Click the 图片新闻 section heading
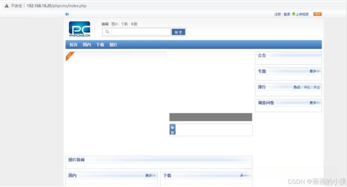 point(76,160)
